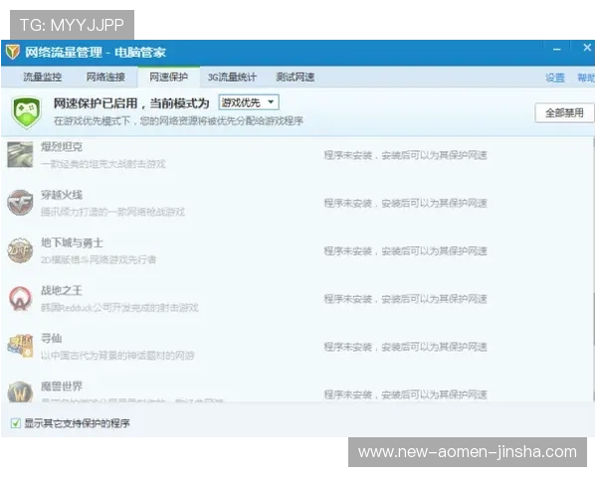The image size is (597, 477).
Task: Click the 以中国古代为背景的神话题材的网游 description
Action: coord(117,356)
